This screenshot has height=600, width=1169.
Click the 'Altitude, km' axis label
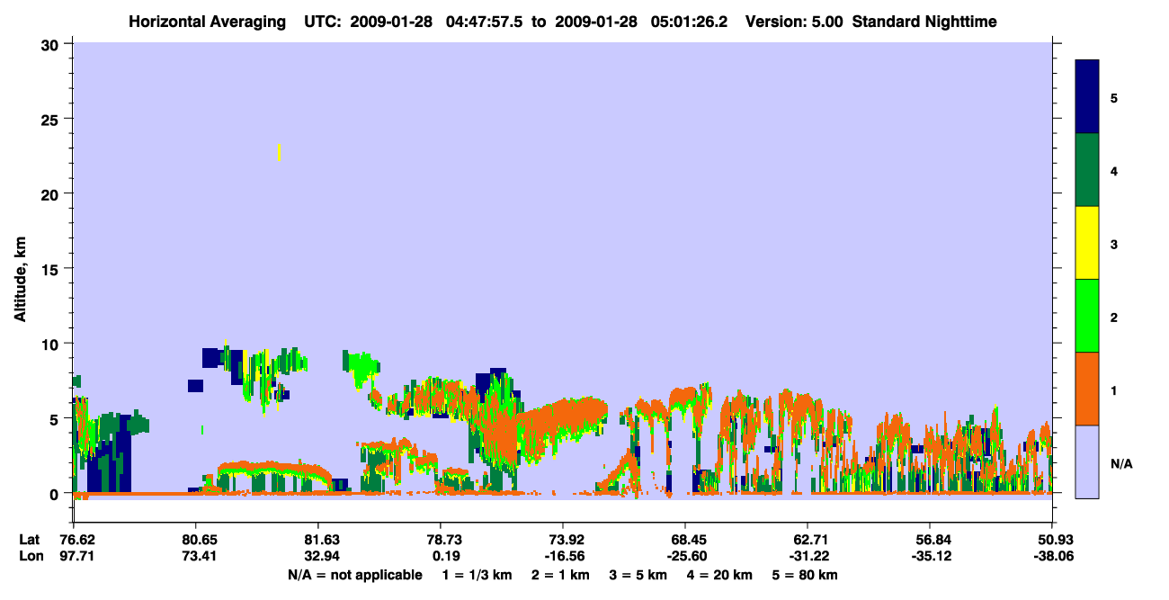click(19, 281)
